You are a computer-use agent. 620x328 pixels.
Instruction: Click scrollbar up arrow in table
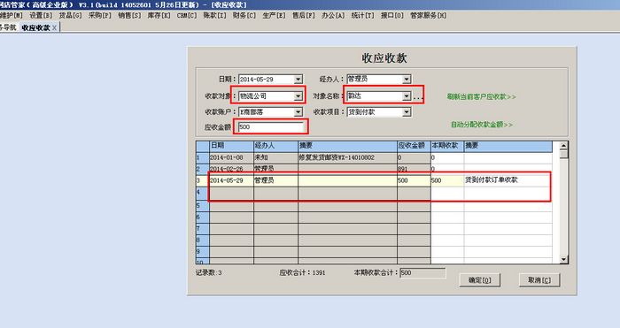pyautogui.click(x=564, y=146)
